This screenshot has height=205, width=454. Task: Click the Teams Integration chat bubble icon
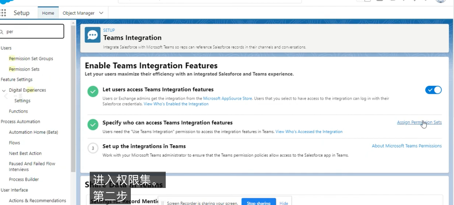click(x=93, y=35)
